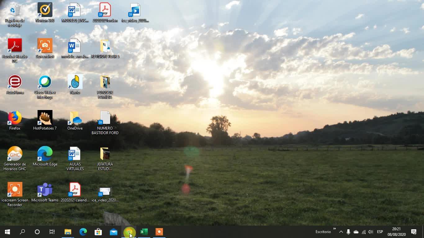Open the Papelera de reciclaje desktop icon
The width and height of the screenshot is (424, 238).
click(15, 15)
